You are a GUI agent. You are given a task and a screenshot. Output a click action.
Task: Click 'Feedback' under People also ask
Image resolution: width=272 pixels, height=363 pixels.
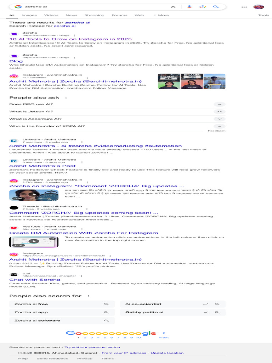tap(216, 131)
